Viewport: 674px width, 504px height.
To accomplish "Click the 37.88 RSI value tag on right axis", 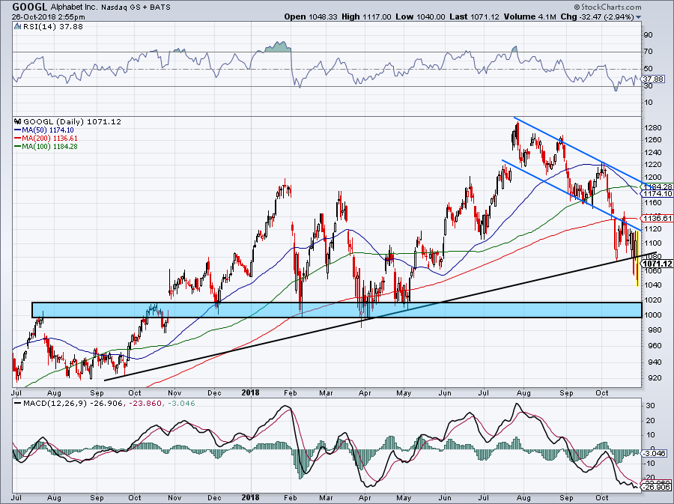I will pos(653,79).
